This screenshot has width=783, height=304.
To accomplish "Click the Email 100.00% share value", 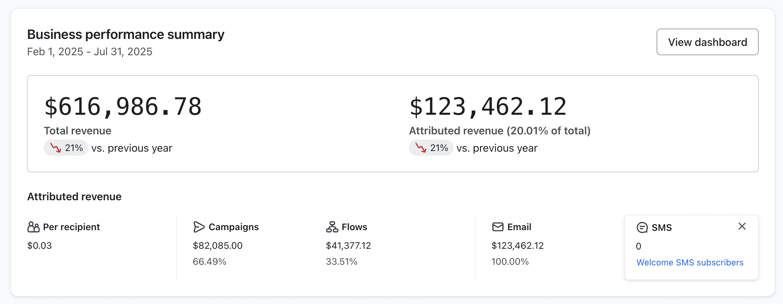I will click(510, 262).
